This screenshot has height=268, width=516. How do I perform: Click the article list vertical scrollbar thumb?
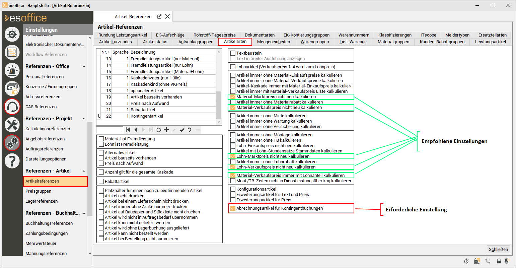point(219,105)
